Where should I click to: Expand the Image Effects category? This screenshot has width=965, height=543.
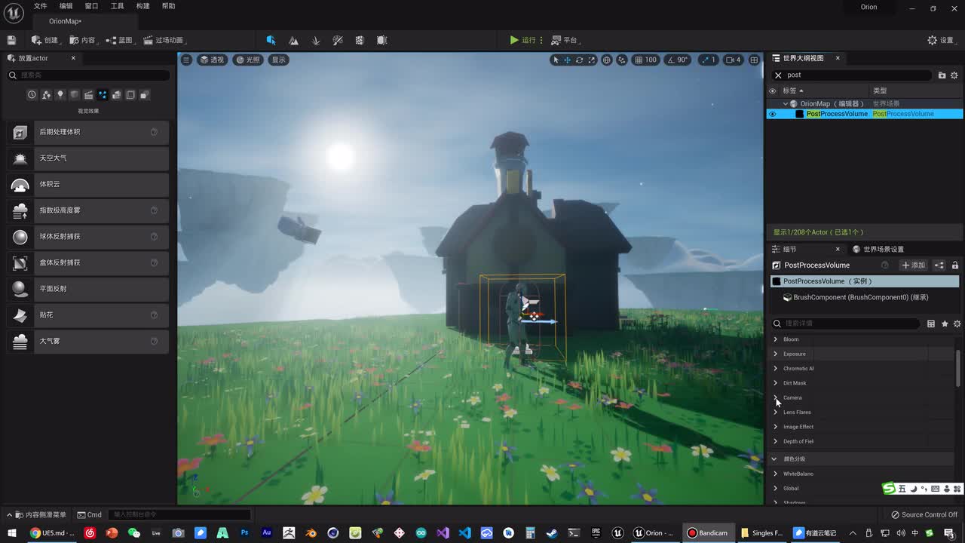click(776, 427)
